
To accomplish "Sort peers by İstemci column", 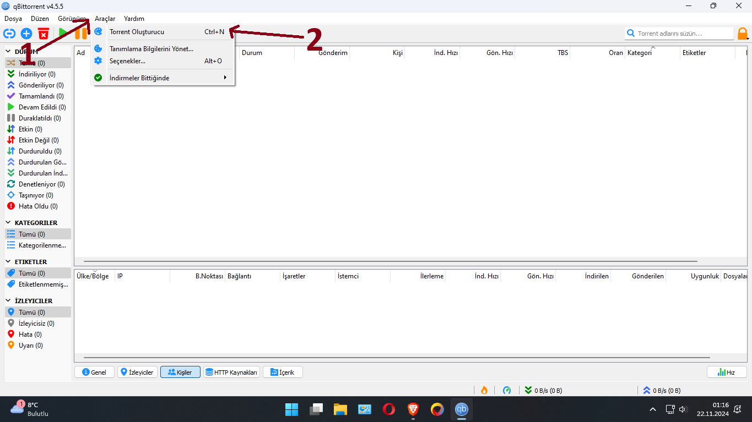I will click(363, 276).
